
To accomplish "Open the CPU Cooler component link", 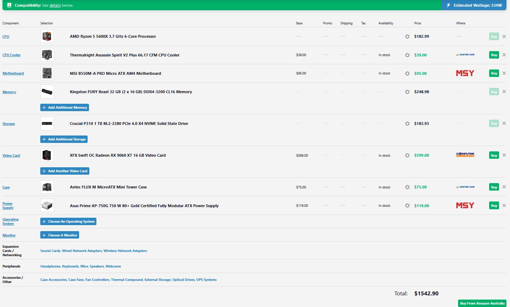I will click(11, 55).
